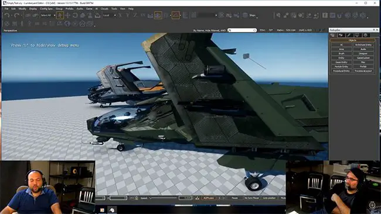
Task: Click the By Name, Hide Filtered, AND label
Action: pos(209,30)
